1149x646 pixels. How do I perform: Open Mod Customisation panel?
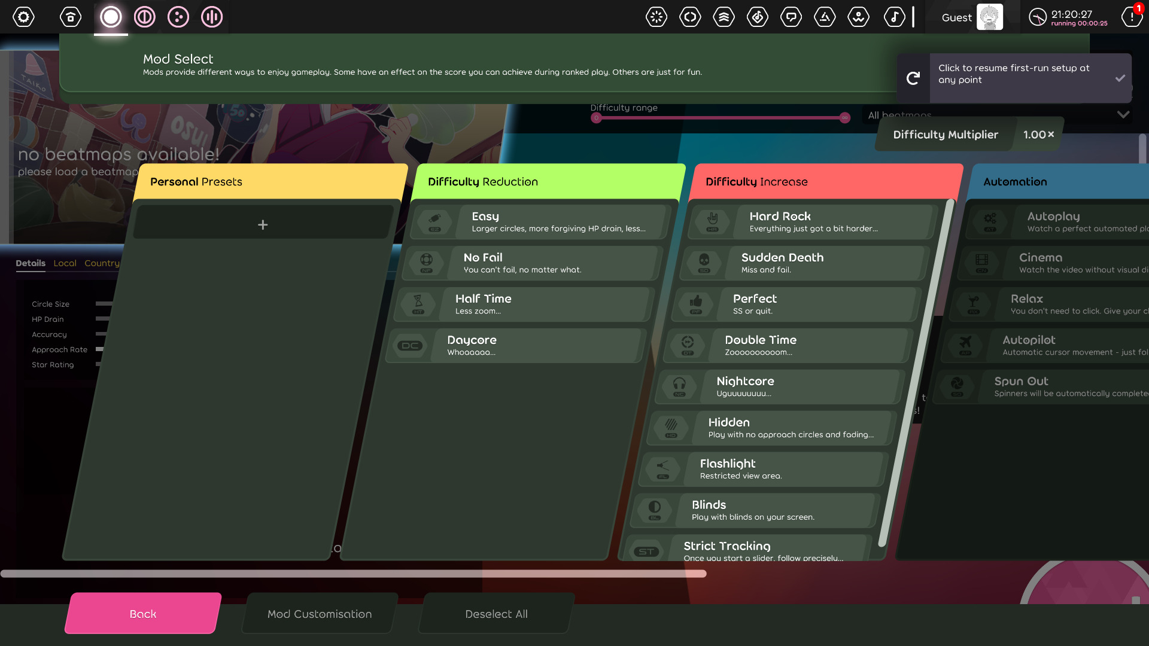320,614
